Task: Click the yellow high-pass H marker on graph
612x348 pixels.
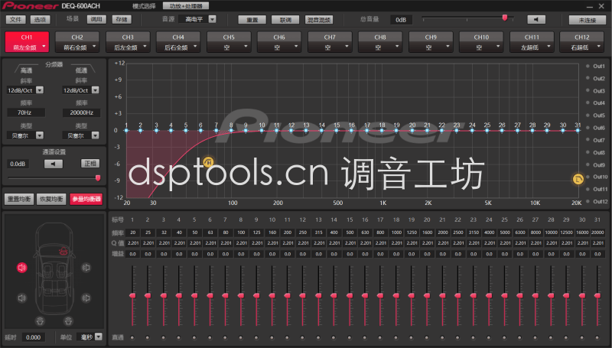Action: 209,161
